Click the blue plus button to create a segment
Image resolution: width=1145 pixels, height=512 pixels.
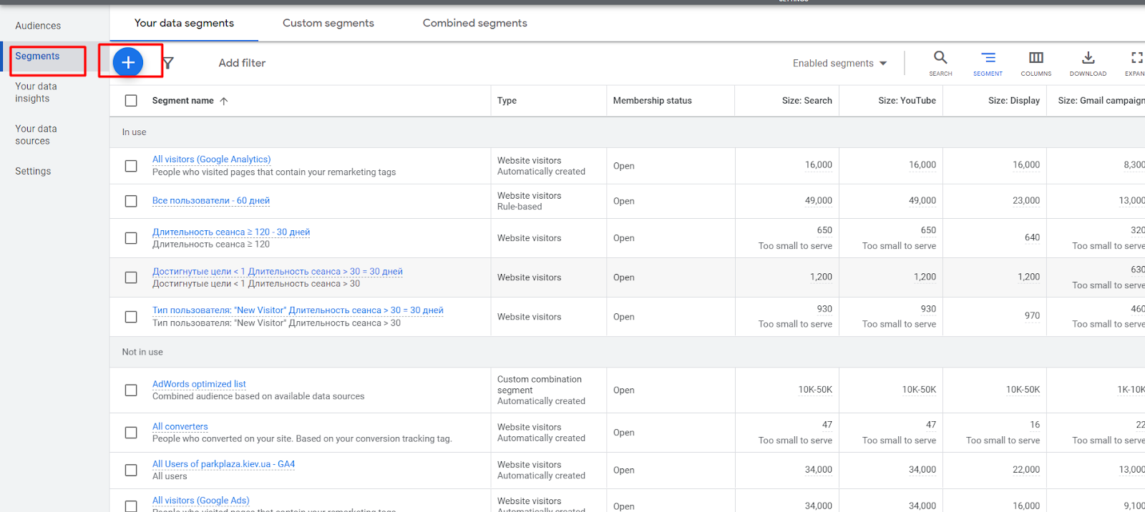(128, 63)
